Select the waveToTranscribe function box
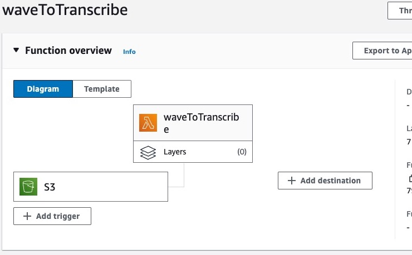 (x=193, y=123)
